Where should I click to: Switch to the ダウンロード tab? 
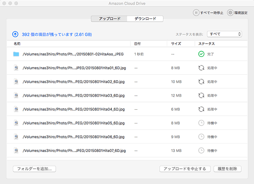[145, 19]
